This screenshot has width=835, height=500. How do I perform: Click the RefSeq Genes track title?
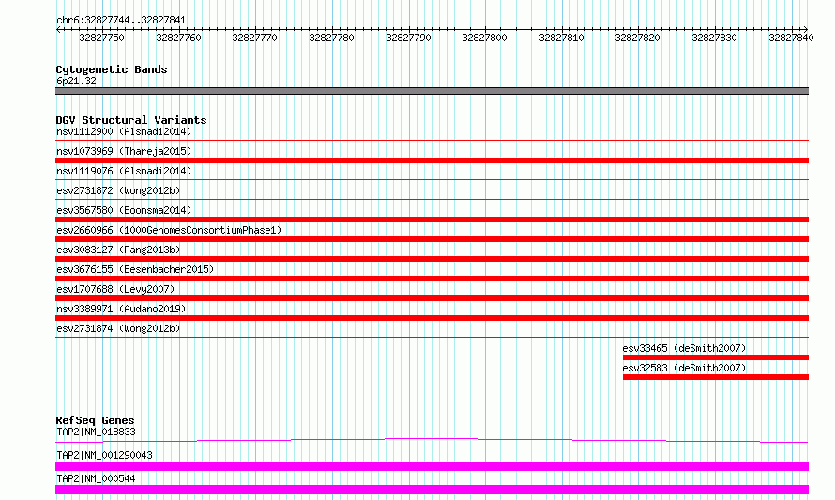(x=95, y=420)
